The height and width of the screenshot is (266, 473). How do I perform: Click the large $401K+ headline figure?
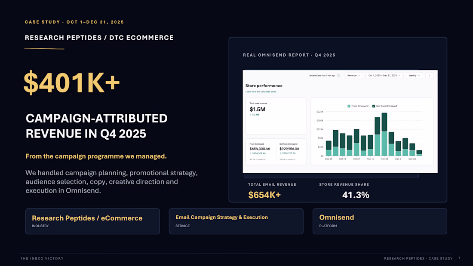pos(72,83)
